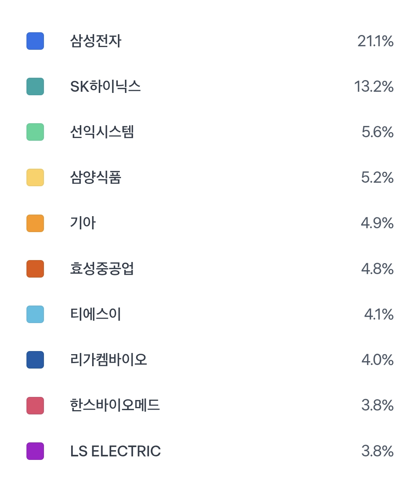Click the 4.0% value for 리가켐바이오
The height and width of the screenshot is (477, 420).
(377, 360)
